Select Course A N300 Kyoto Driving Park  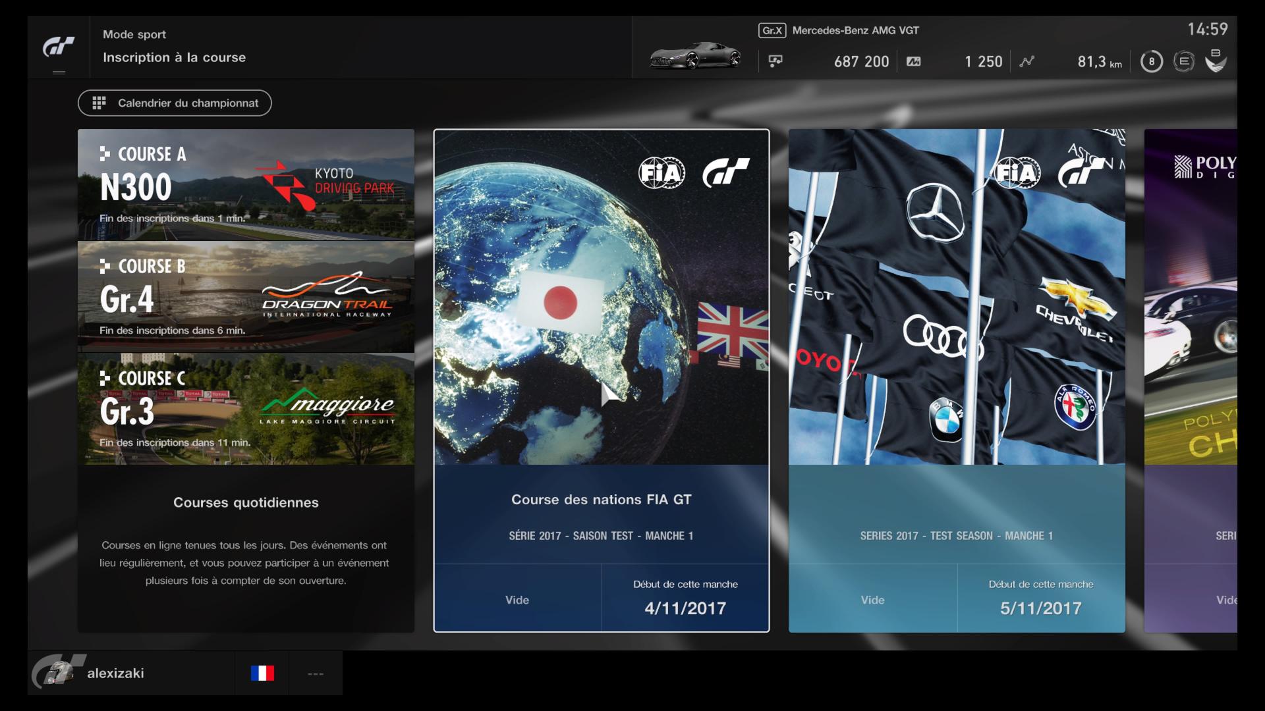click(x=246, y=184)
